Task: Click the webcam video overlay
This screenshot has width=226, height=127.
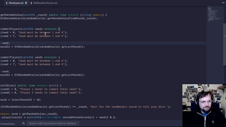Action: click(x=204, y=105)
